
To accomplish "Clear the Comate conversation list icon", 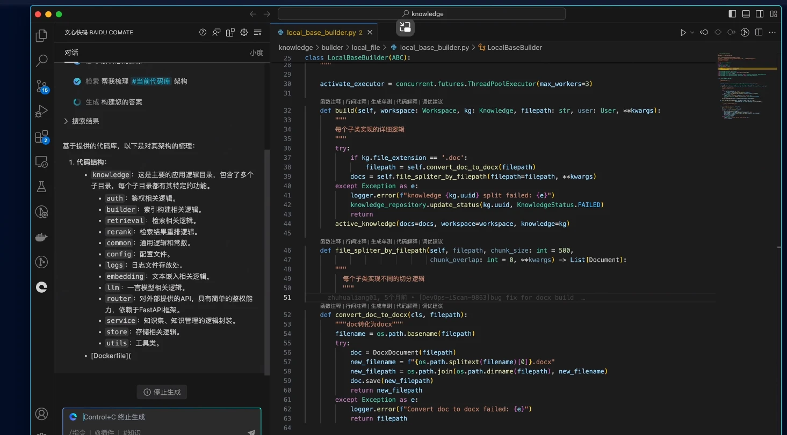I will [x=258, y=32].
